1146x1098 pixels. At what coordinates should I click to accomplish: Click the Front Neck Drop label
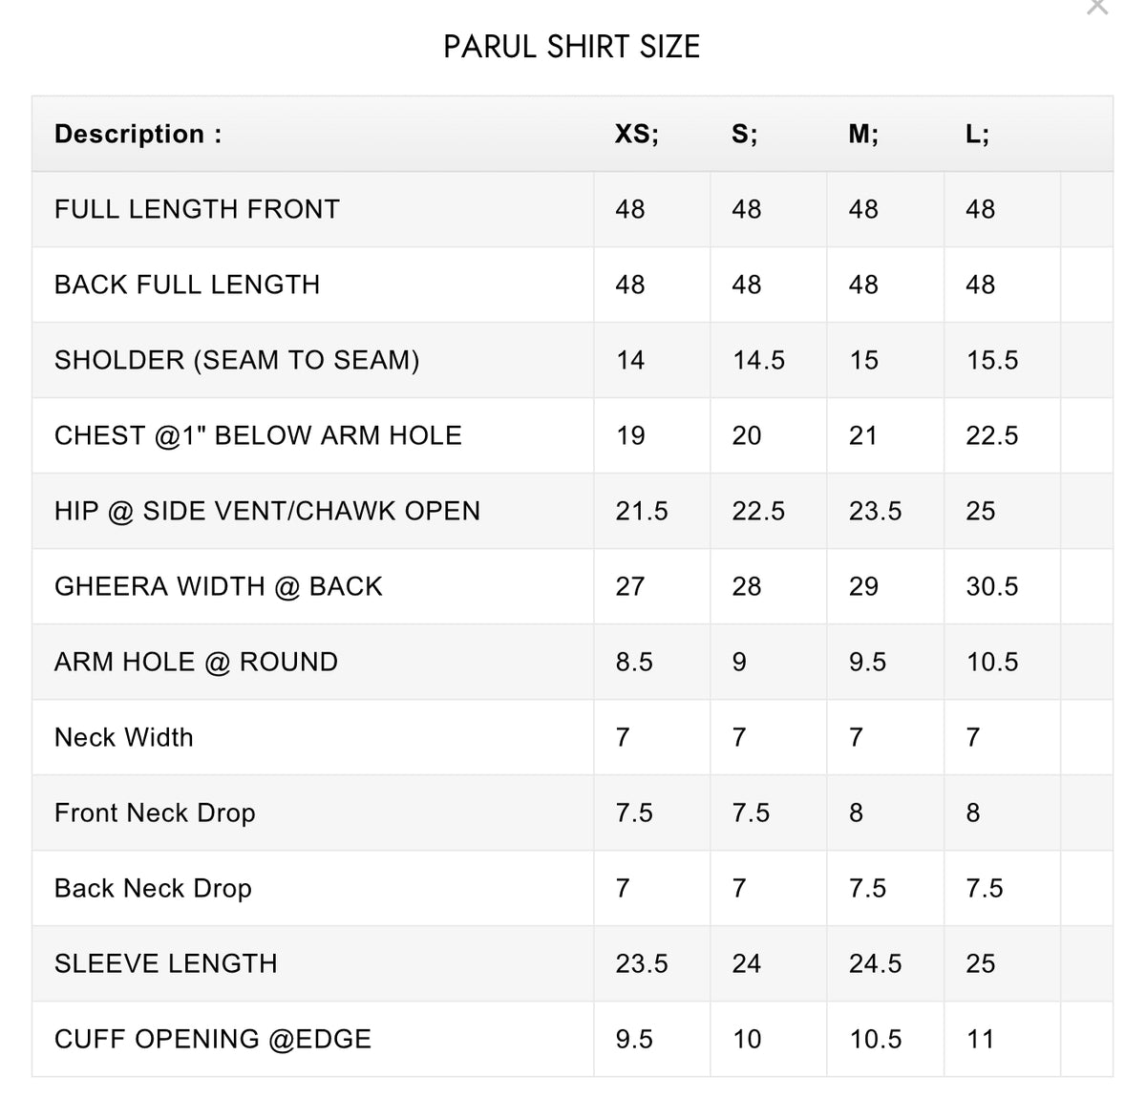point(155,813)
